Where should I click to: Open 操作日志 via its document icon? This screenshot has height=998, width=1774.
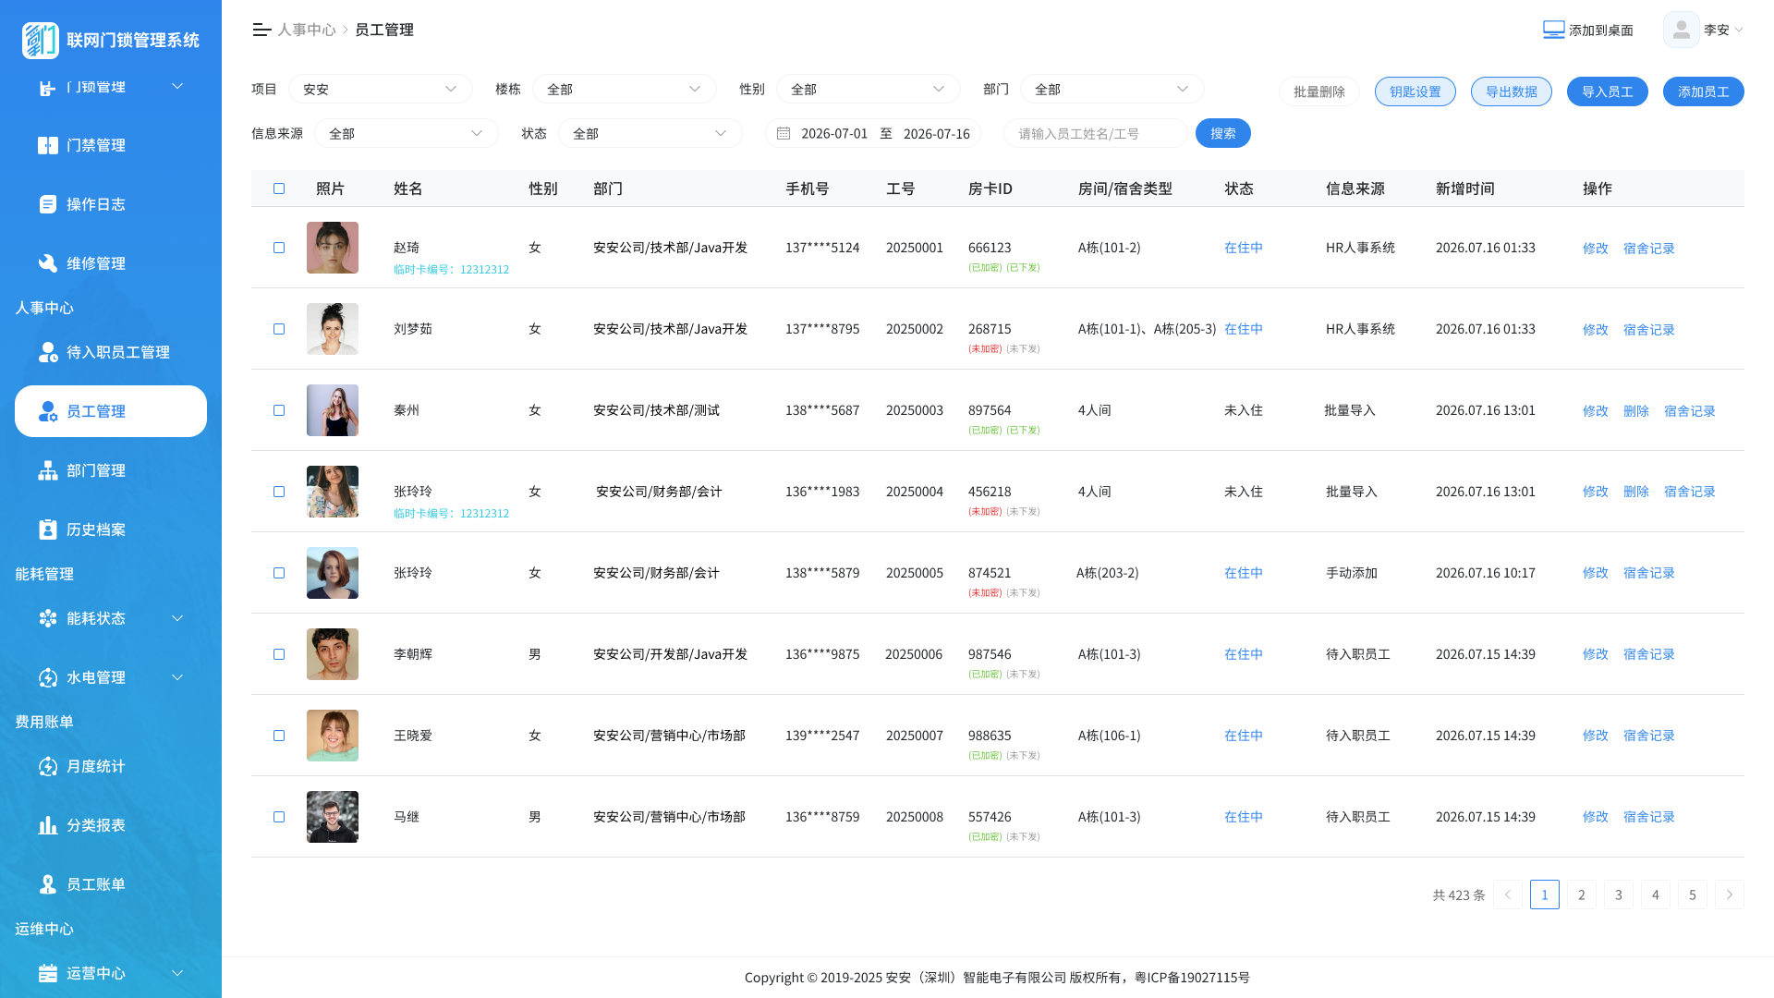(x=48, y=204)
